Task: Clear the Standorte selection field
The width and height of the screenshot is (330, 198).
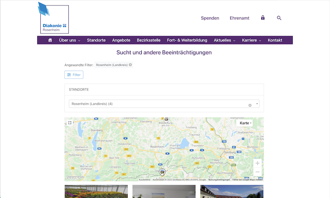Action: [x=250, y=105]
